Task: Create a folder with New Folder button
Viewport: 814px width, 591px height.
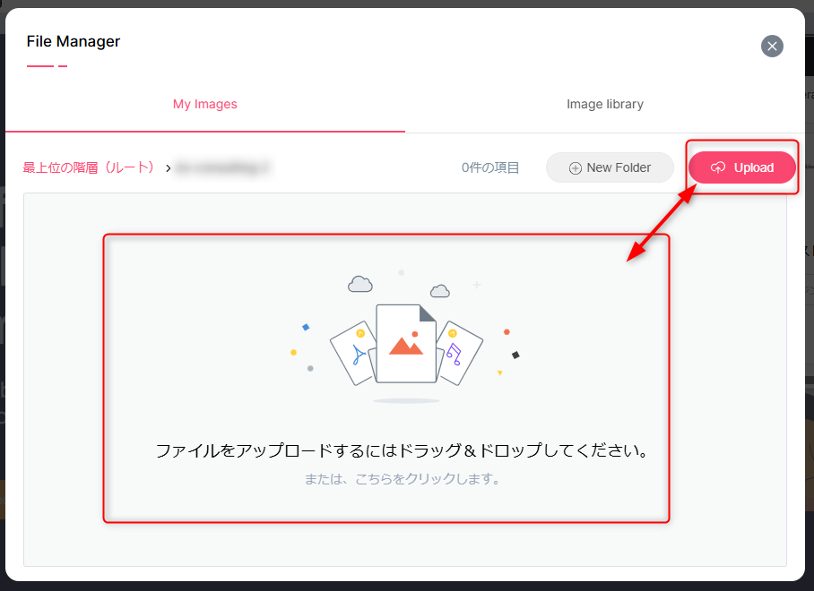Action: [610, 167]
